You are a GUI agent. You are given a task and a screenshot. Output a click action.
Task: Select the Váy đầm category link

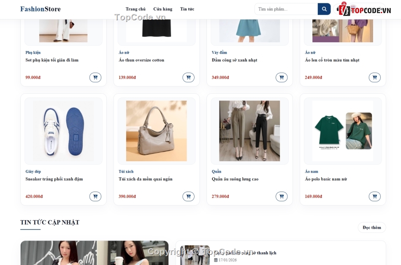point(219,52)
